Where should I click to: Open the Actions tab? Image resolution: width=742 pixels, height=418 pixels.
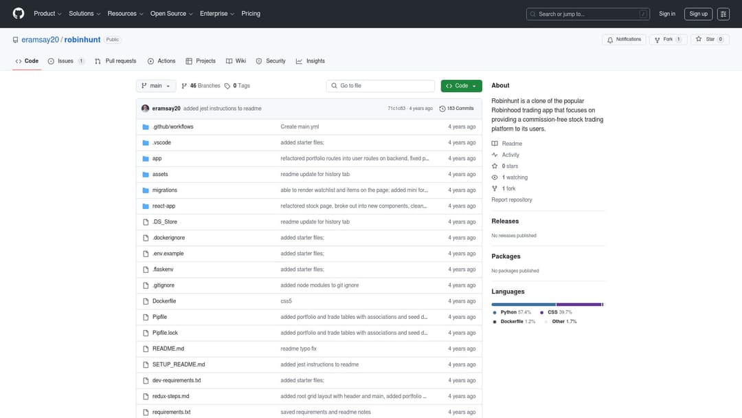point(161,61)
